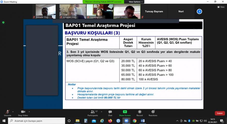This screenshot has height=124, width=227.
Task: Start recording with the Record button
Action: click(139, 112)
